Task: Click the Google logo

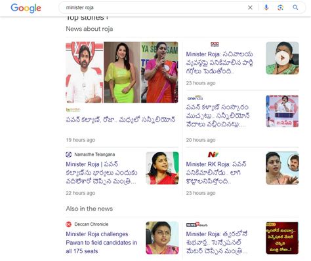Action: (26, 8)
